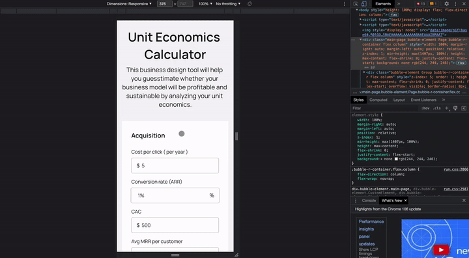
Task: Expand the first script element node
Action: pyautogui.click(x=360, y=20)
